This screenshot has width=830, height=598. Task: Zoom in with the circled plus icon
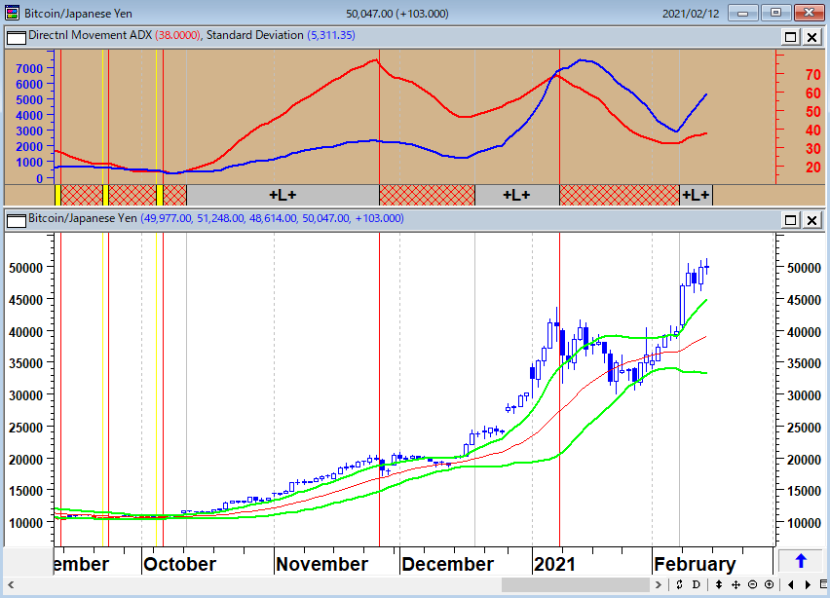770,584
